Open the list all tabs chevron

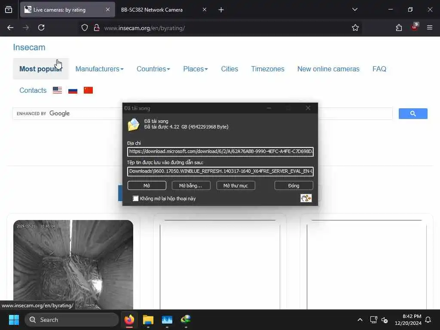tap(354, 9)
